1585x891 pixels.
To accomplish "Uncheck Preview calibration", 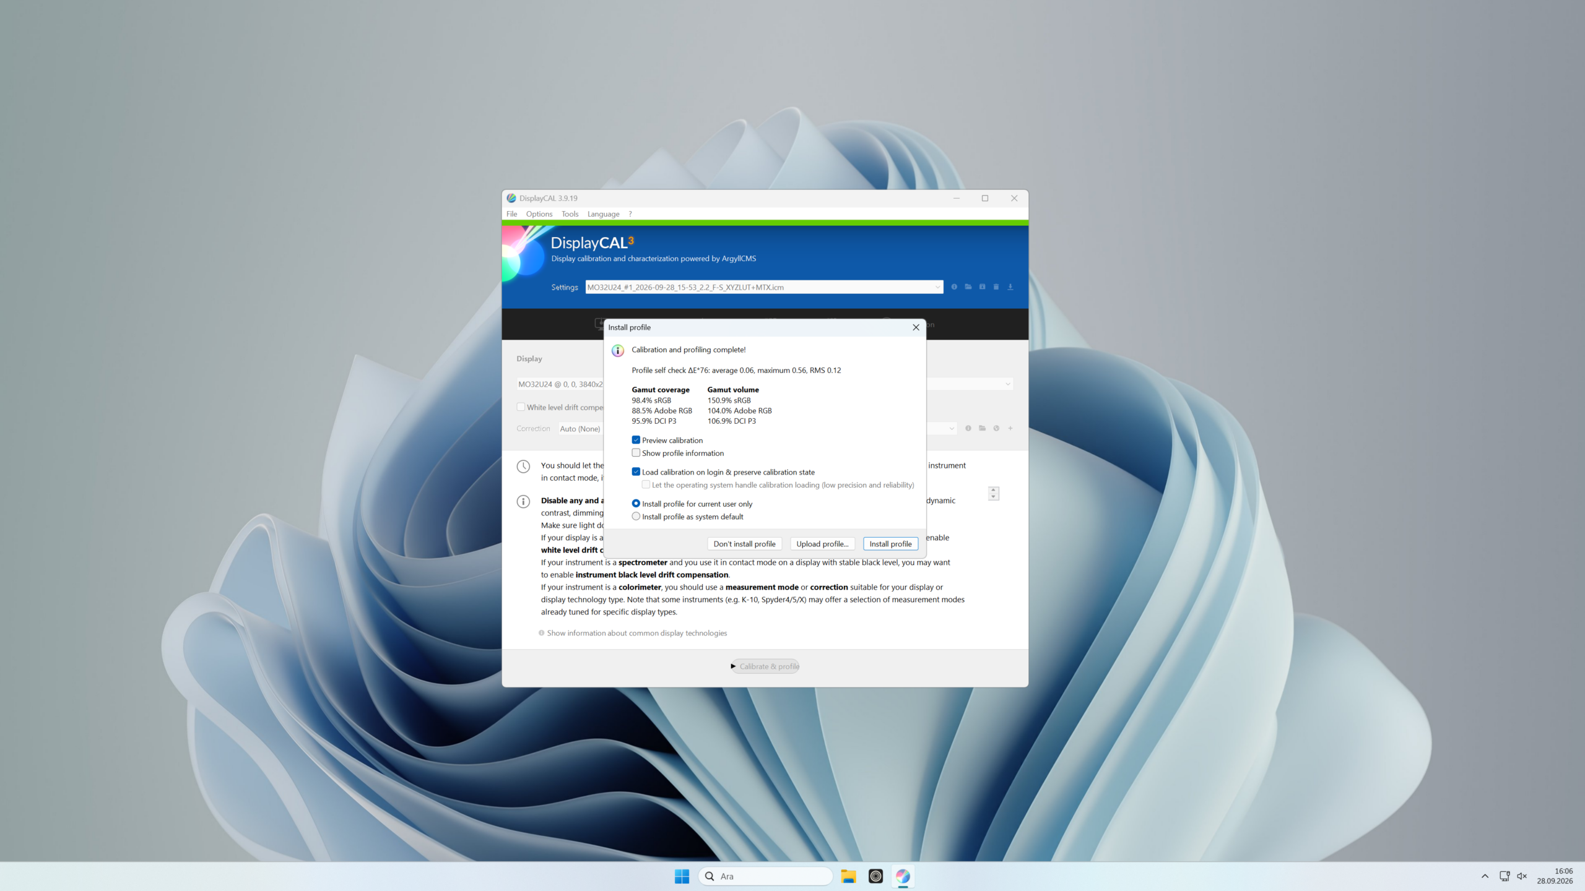I will pos(636,440).
